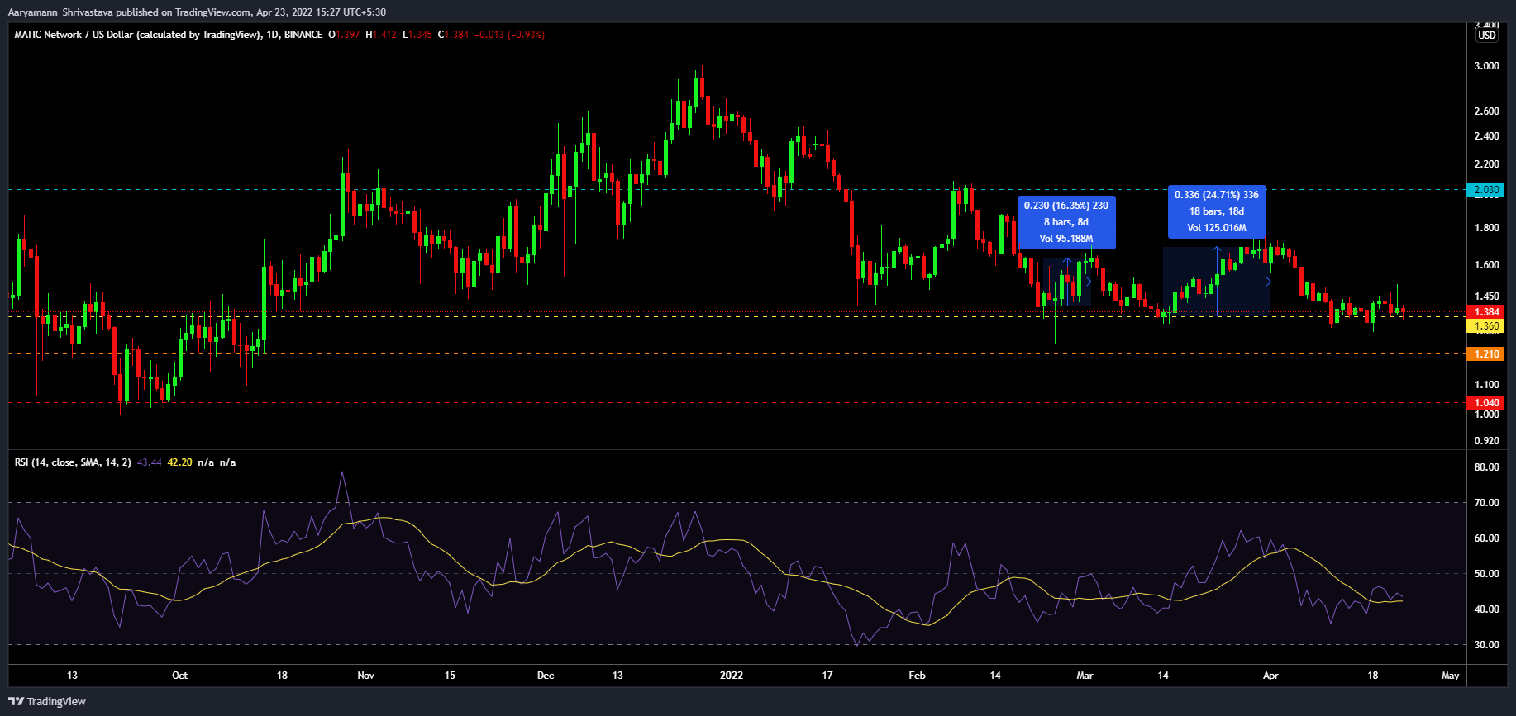Click the 16.35% measurement box, 8 bars
The height and width of the screenshot is (716, 1516).
[1065, 222]
